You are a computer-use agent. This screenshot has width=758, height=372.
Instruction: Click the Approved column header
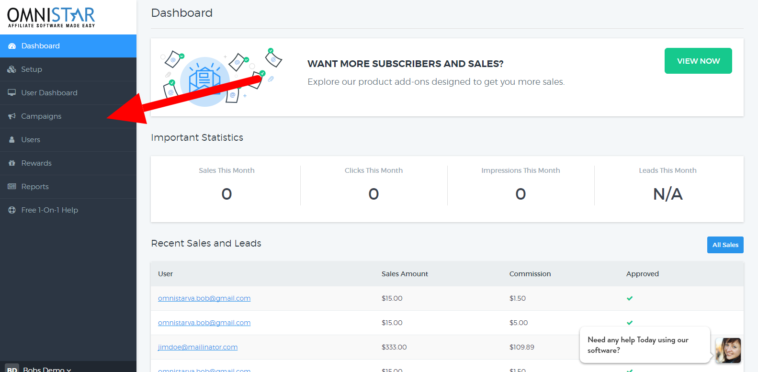[x=643, y=274]
